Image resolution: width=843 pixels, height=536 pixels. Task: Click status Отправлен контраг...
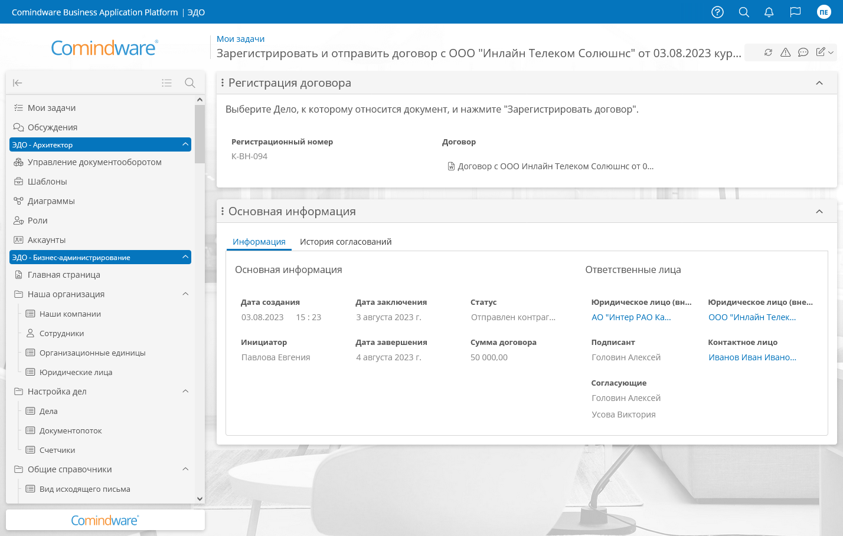[513, 317]
